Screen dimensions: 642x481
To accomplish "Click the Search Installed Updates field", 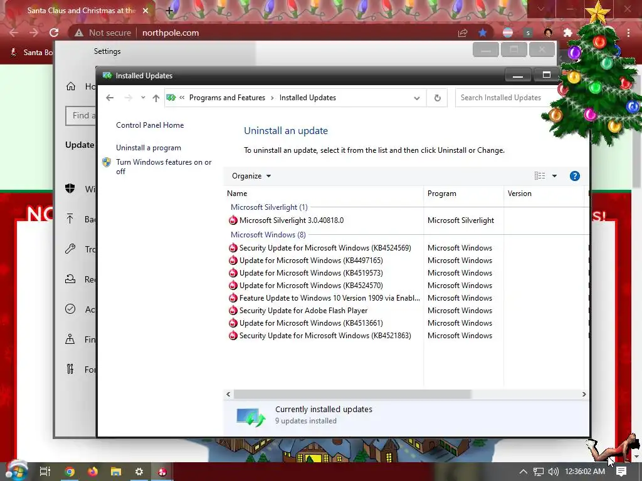I will point(506,98).
